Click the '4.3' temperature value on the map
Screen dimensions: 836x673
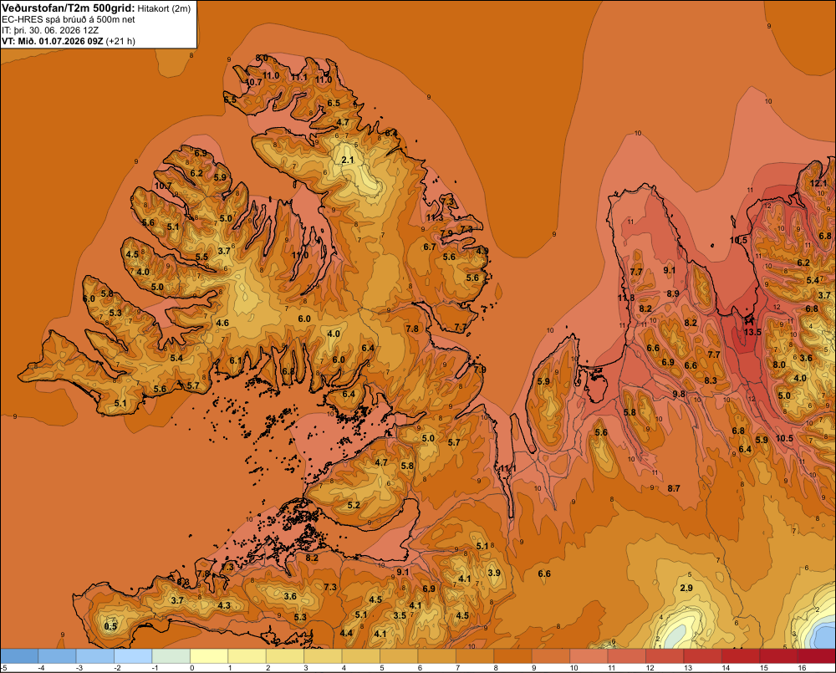224,605
